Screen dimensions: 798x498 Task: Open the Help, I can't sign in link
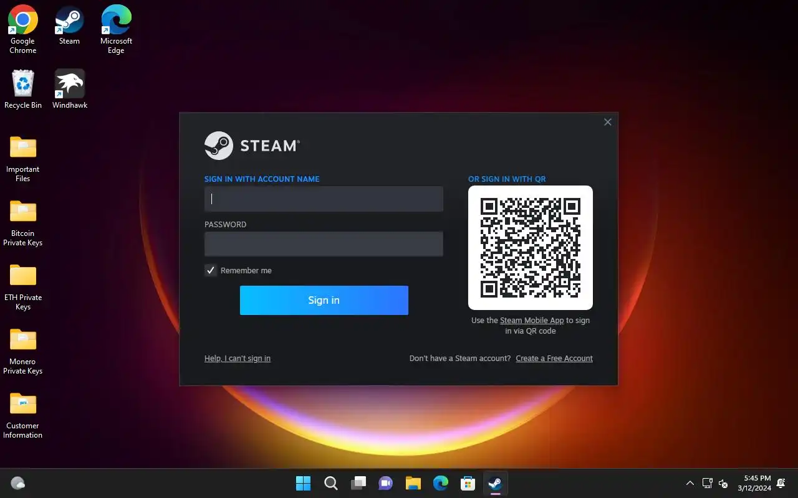238,359
